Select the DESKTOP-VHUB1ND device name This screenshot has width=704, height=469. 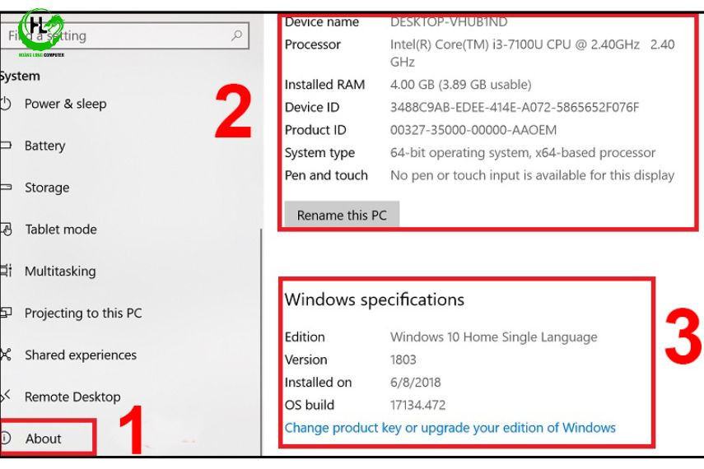(449, 21)
